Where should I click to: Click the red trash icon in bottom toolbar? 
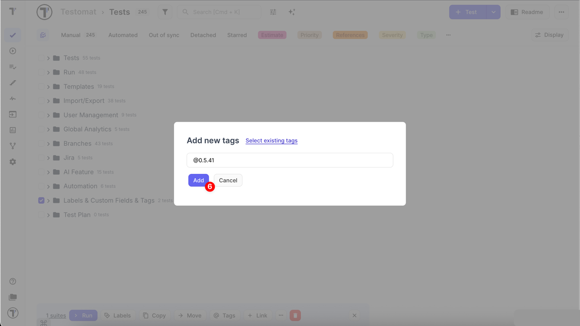(x=295, y=315)
